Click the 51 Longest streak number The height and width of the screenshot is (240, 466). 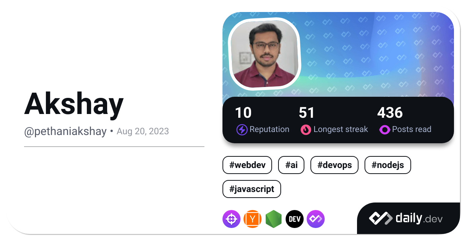tap(307, 113)
